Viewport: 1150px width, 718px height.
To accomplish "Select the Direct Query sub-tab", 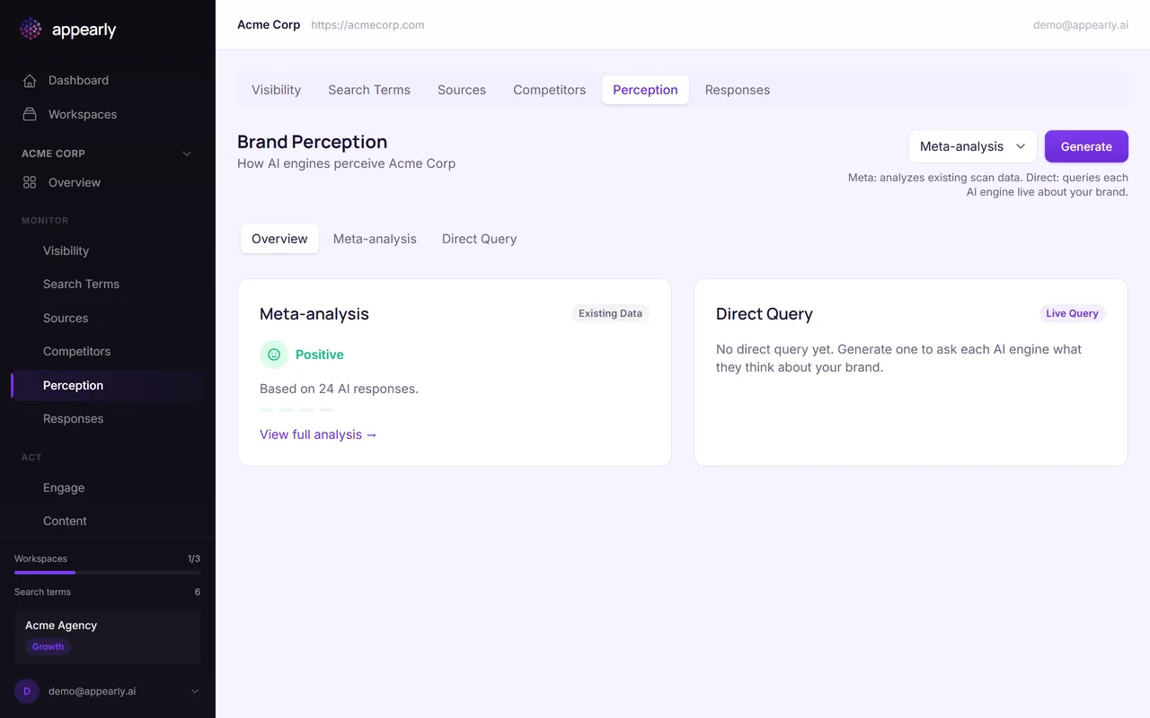I will coord(479,239).
